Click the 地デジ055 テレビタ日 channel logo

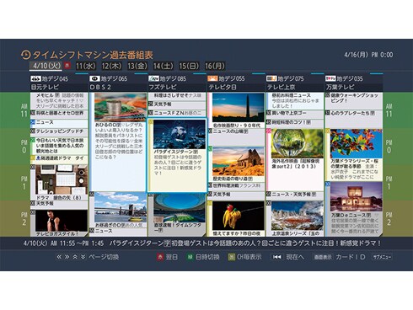(212, 78)
